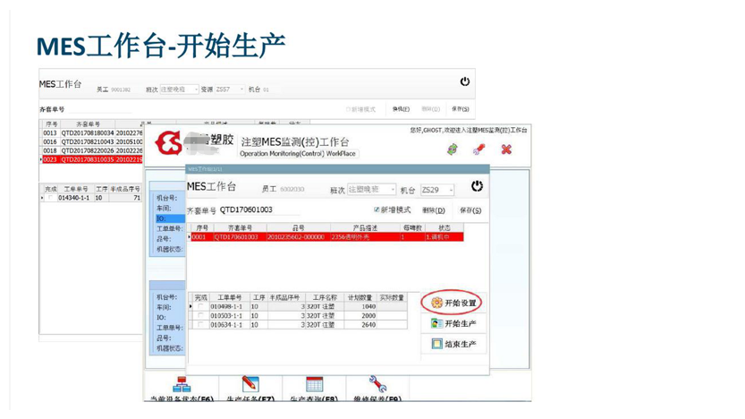Click the green refresh arrows icon
Screen dimensions: 745x419
(453, 150)
